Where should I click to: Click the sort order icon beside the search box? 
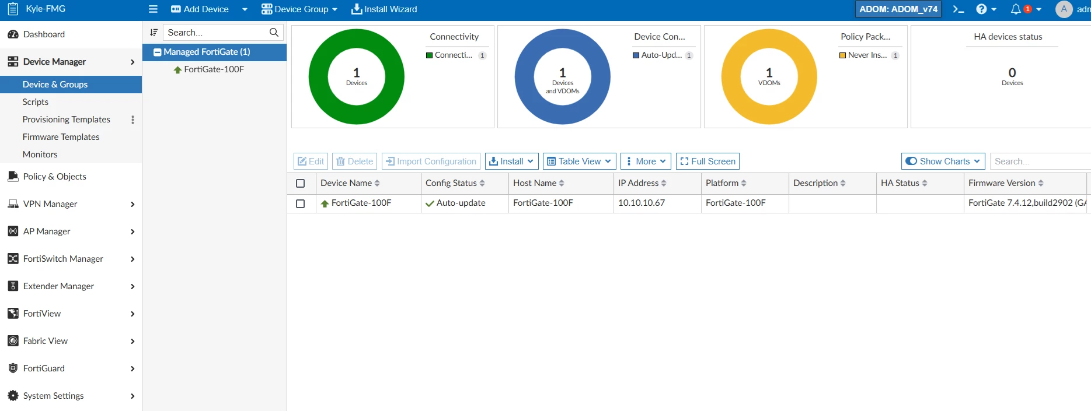pos(154,33)
